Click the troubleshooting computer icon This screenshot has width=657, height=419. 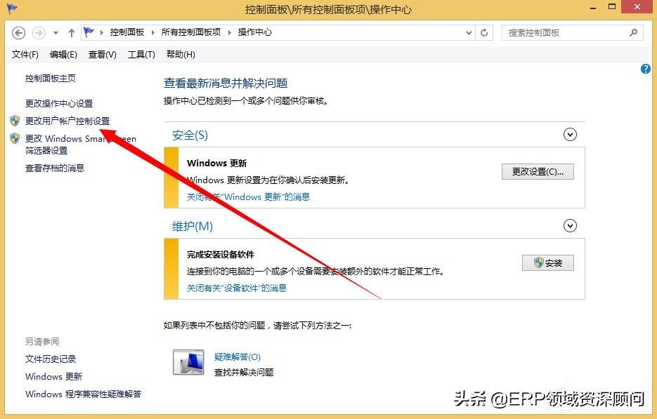click(188, 362)
